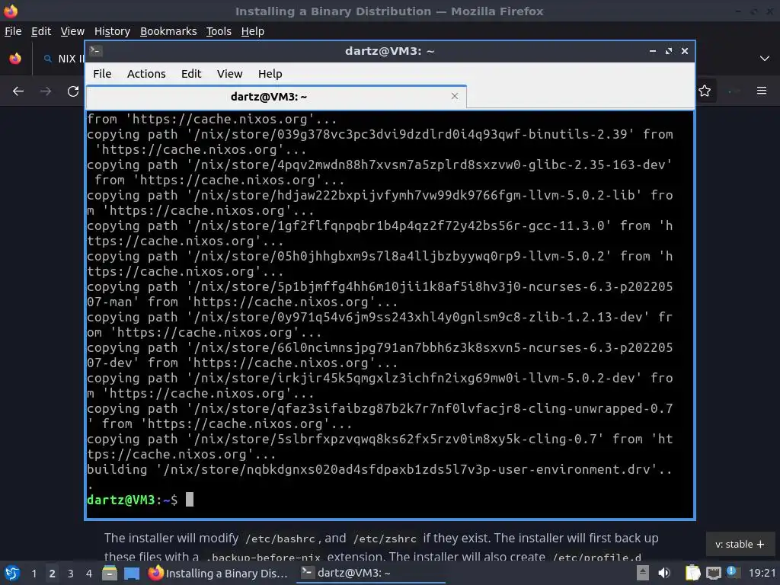This screenshot has width=780, height=585.
Task: Switch to the dartz@VM3 terminal taskbar entry
Action: (371, 573)
